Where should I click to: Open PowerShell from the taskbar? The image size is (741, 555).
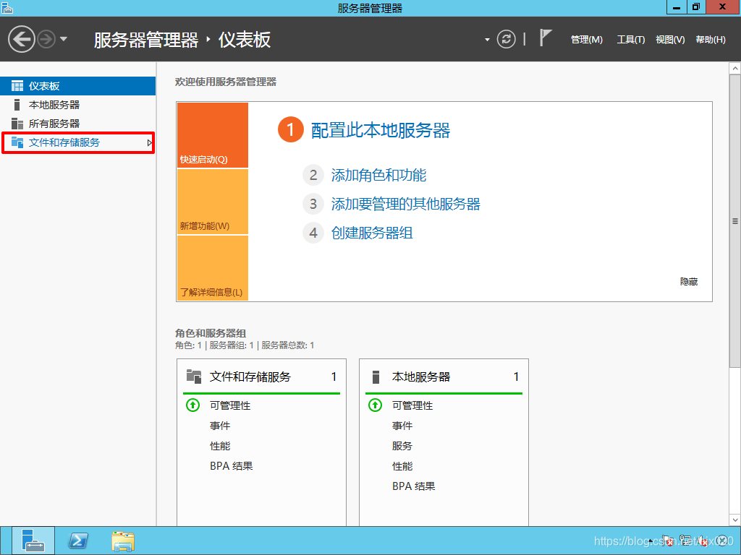click(78, 541)
